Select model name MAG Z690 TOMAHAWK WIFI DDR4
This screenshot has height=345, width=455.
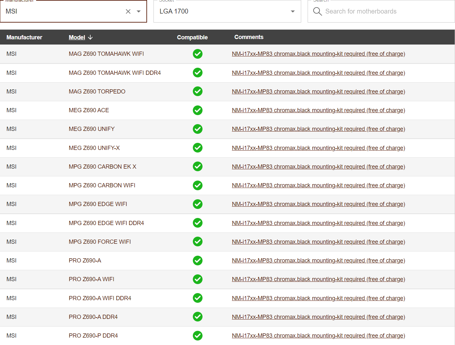click(115, 73)
